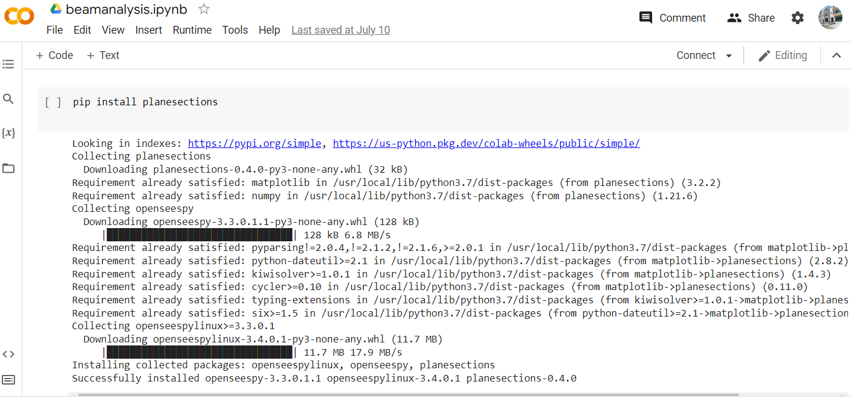851x399 pixels.
Task: Open the notebook search magnifier icon
Action: 8,98
